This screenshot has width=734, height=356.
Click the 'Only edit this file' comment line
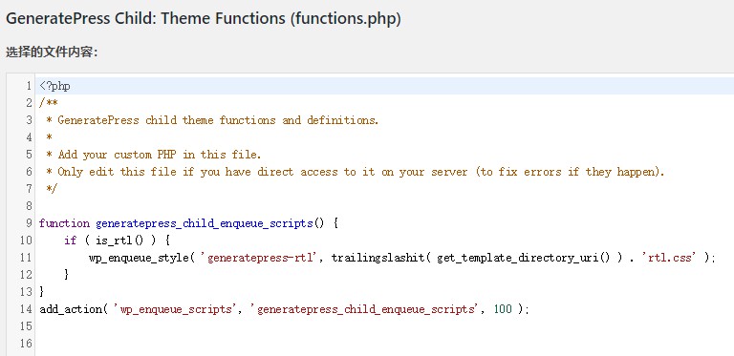pos(356,172)
